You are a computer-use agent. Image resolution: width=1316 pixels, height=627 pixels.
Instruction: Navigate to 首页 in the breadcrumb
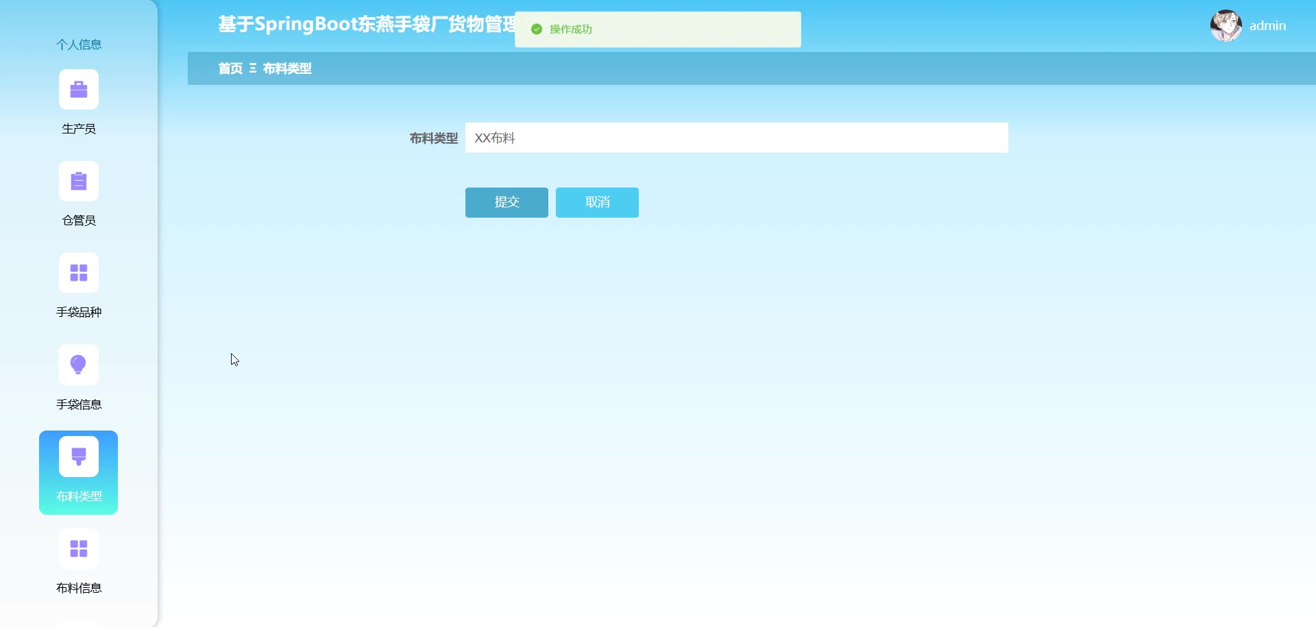(230, 68)
